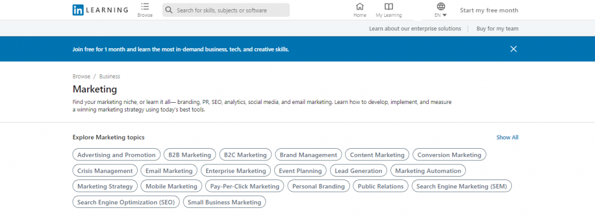Select the Enterprise Marketing chip

pyautogui.click(x=236, y=171)
